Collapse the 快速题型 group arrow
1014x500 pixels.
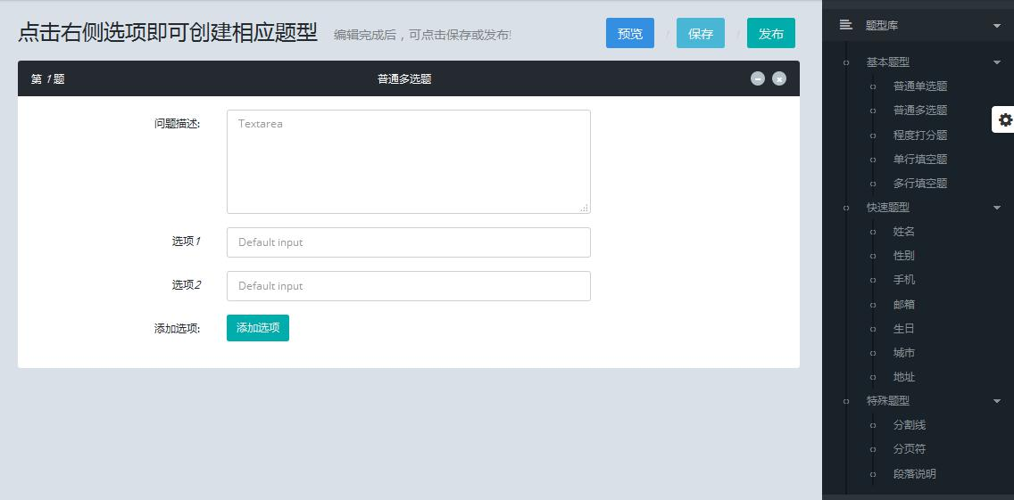(996, 208)
